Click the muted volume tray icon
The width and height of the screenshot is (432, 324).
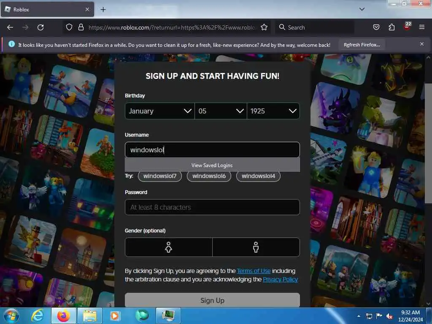click(389, 316)
